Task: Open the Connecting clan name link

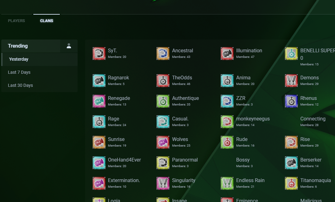Action: point(313,119)
